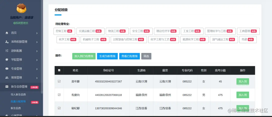Expand the 首页 menu chevron

37,33
